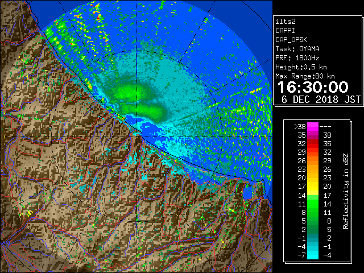Viewport: 364px width, 273px height.
Task: Click the 'Height:0.5 km' value
Action: pos(301,67)
